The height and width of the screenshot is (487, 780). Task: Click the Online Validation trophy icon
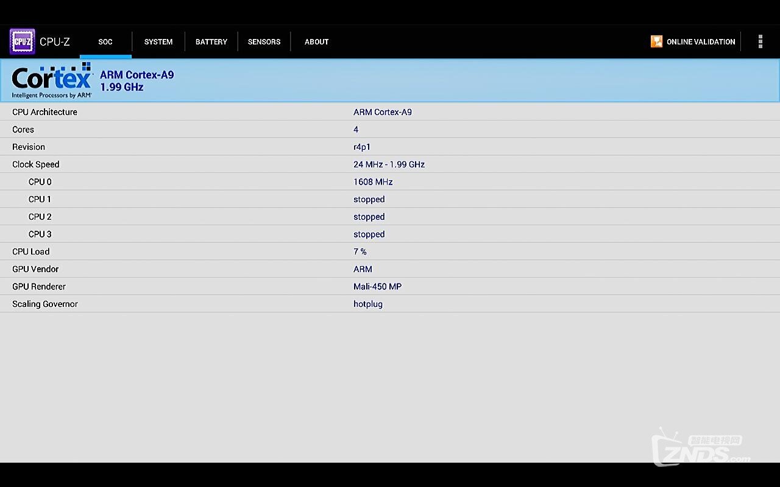tap(656, 41)
